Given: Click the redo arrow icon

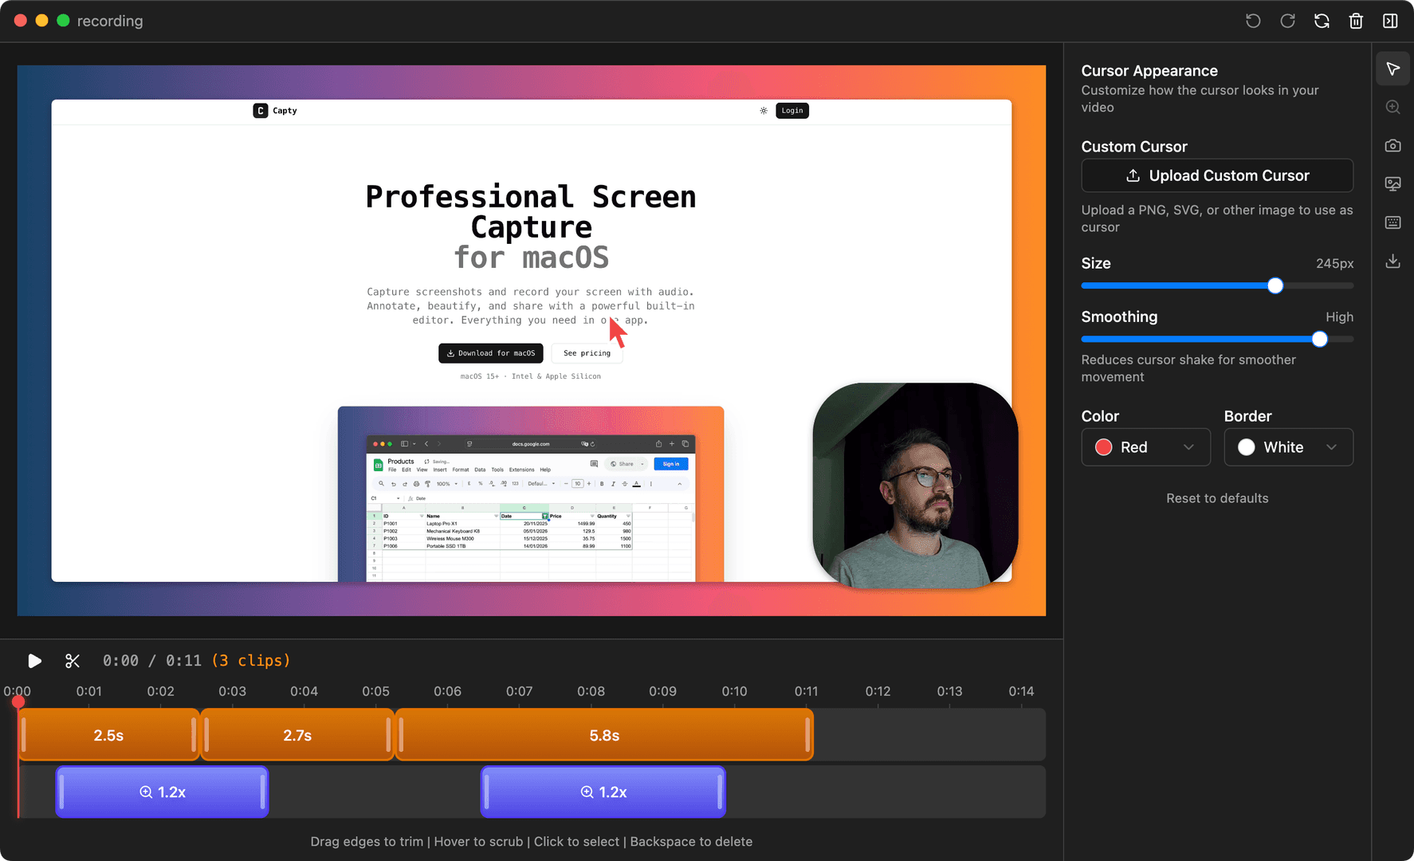Looking at the screenshot, I should tap(1287, 21).
